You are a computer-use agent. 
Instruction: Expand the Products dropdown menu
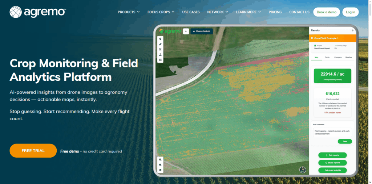pos(129,12)
